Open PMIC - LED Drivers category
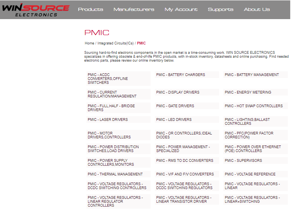Screen dimensions: 291x209 coord(187,119)
